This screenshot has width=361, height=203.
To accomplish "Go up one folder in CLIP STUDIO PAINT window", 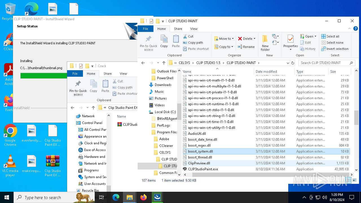I will coord(164,63).
